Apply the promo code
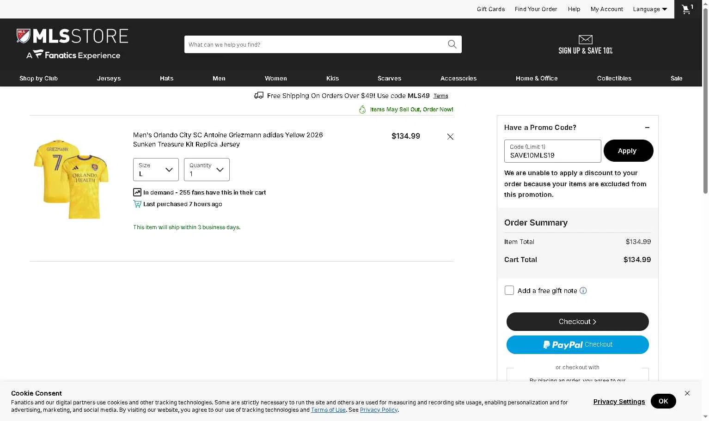Viewport: 709px width, 421px height. 628,151
